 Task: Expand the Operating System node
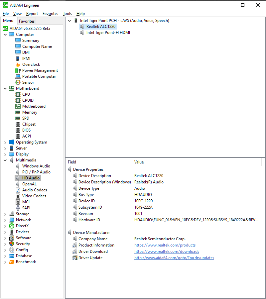coord(5,142)
